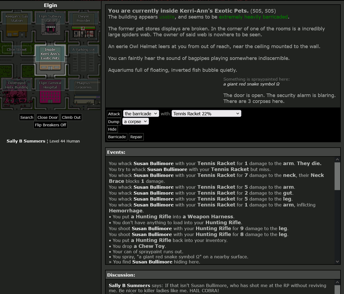Toggle Flip Breakers Off
This screenshot has width=344, height=294.
(x=50, y=125)
